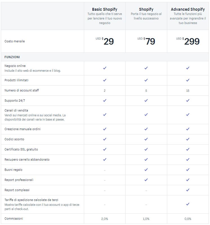The image size is (210, 225).
Task: Click the FUNZIONI section header
Action: [x=12, y=57]
